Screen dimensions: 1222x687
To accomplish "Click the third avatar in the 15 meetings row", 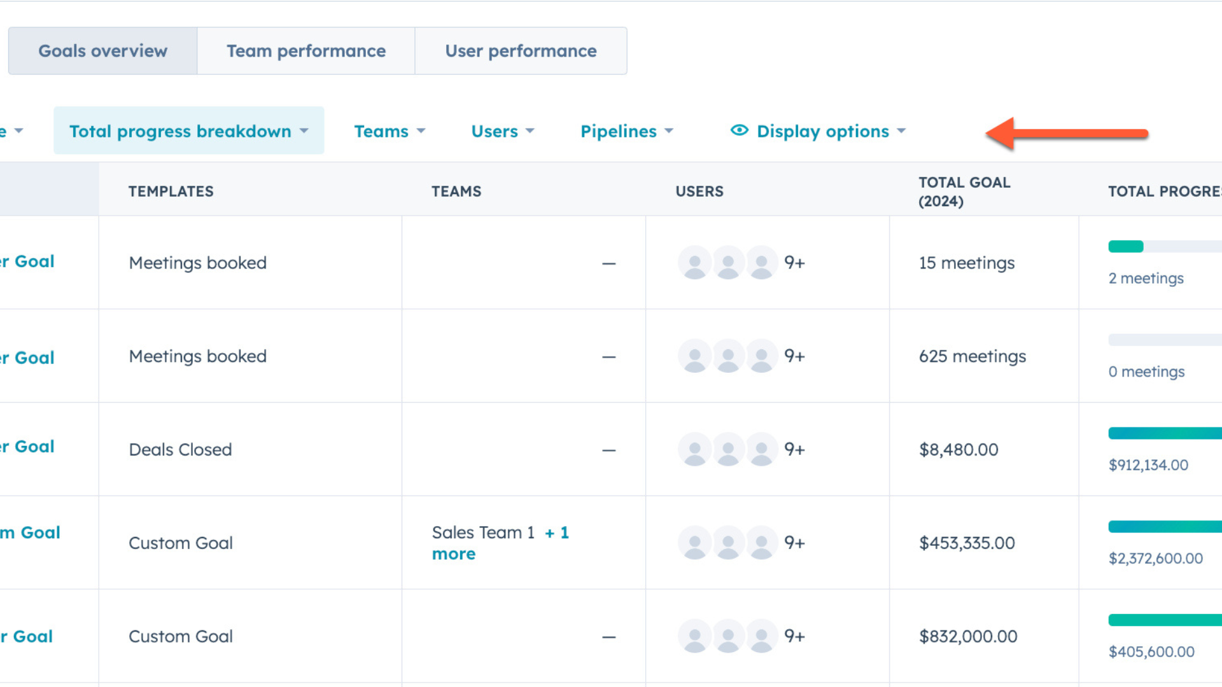I will [761, 263].
